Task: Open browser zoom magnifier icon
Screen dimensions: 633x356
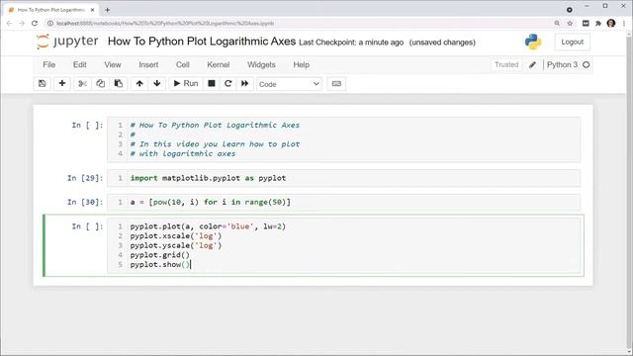Action: 557,24
